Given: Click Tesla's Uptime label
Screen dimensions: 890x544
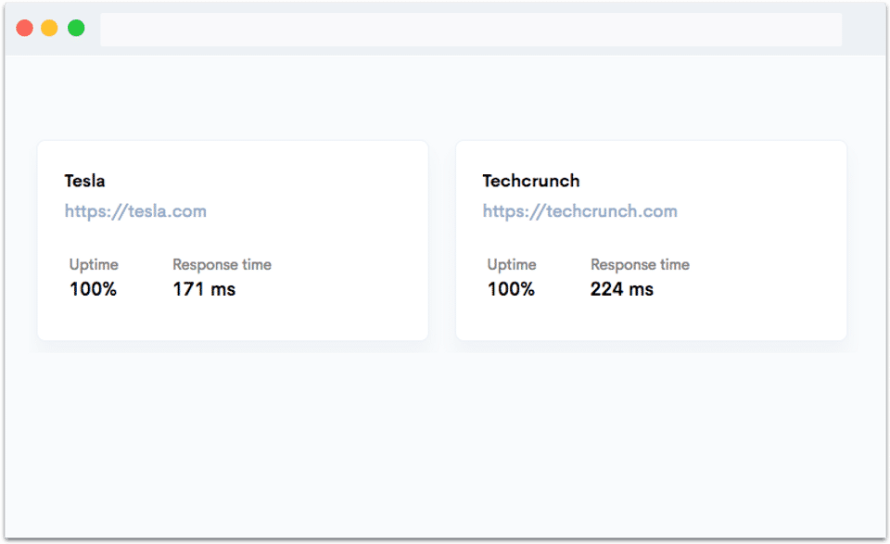Looking at the screenshot, I should point(94,265).
